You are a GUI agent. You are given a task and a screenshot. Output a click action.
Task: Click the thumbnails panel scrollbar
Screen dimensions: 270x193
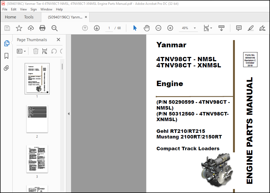(x=62, y=67)
